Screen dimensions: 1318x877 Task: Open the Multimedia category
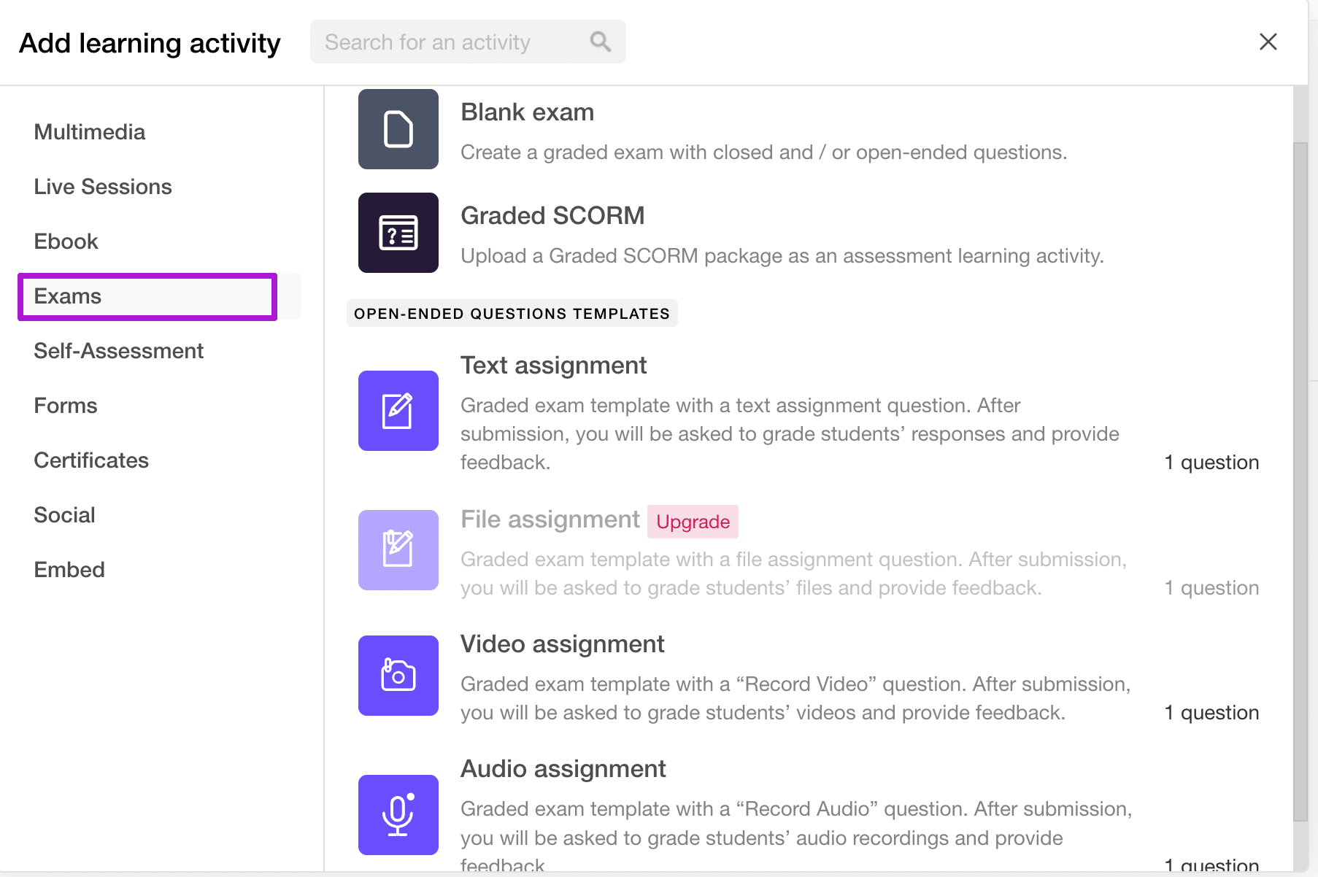(x=89, y=131)
